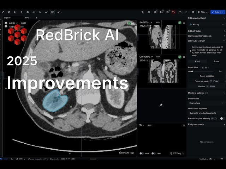The image size is (226, 169).
Task: Click the redo arrow
Action: click(x=186, y=12)
